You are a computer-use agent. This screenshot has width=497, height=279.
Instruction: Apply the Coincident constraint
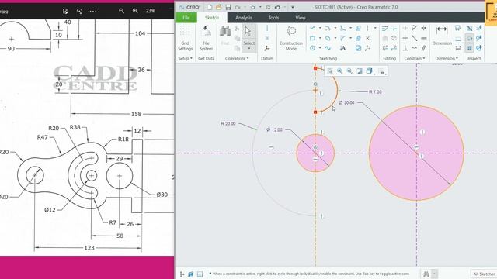pyautogui.click(x=414, y=48)
